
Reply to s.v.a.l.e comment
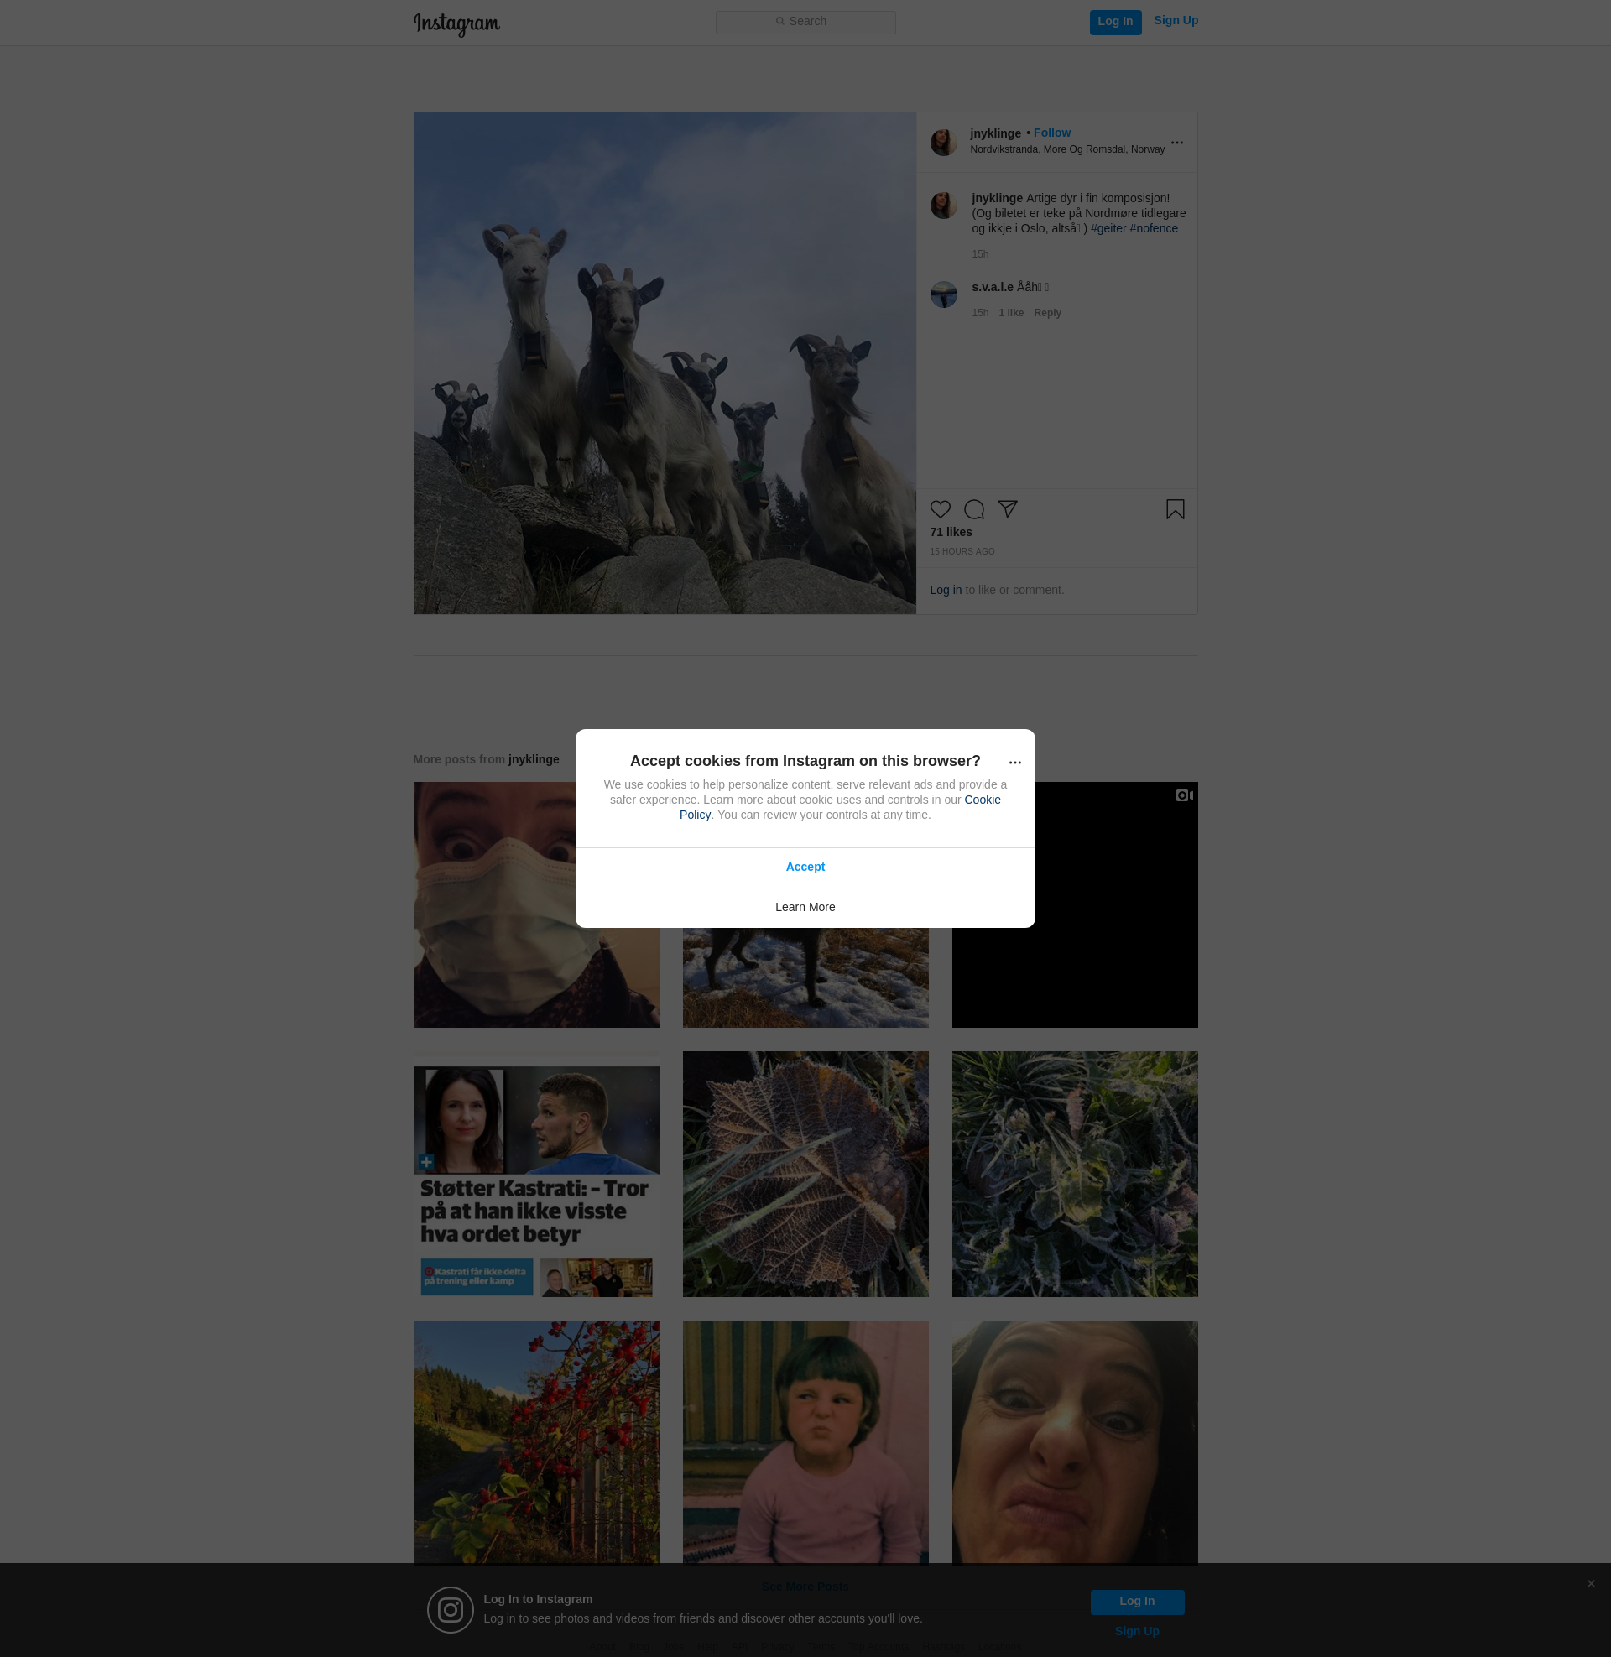click(1046, 313)
